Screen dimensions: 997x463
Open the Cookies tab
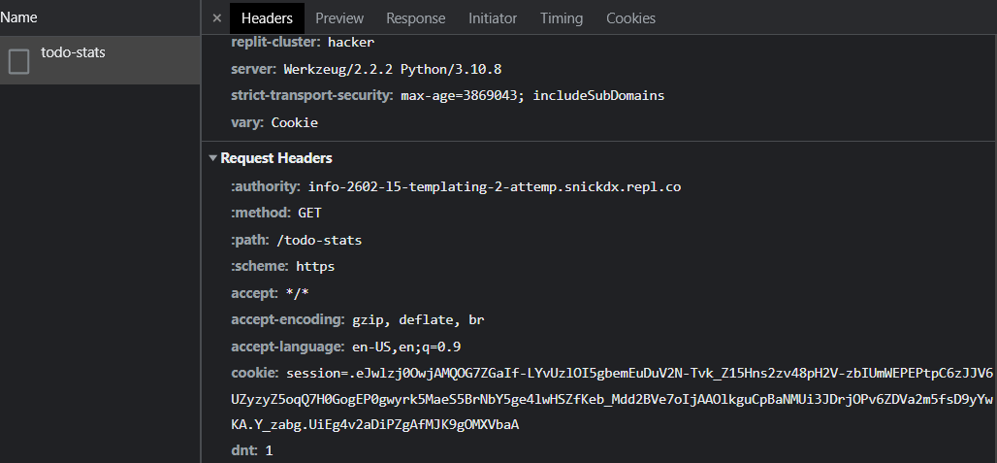630,18
